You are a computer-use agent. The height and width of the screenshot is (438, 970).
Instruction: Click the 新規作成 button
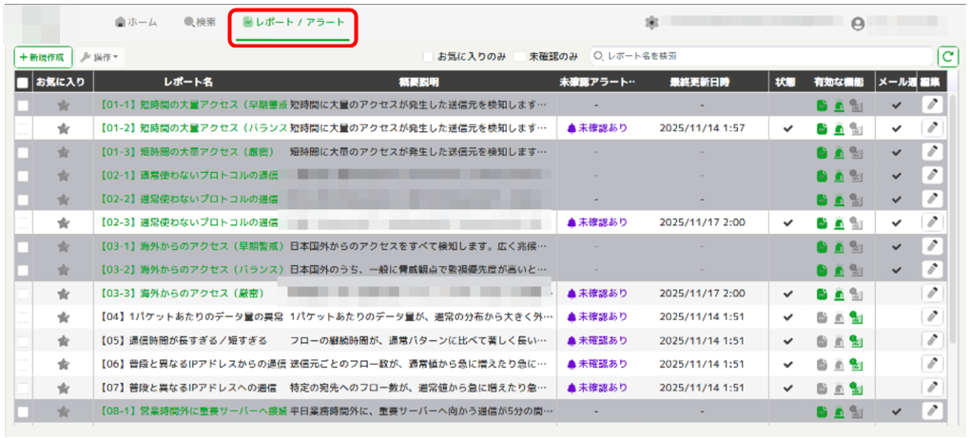point(44,57)
